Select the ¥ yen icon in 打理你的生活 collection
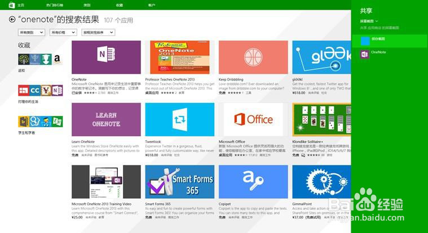 pos(46,91)
